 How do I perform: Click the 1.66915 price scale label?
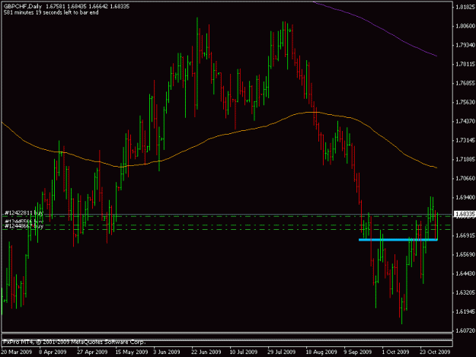465,235
